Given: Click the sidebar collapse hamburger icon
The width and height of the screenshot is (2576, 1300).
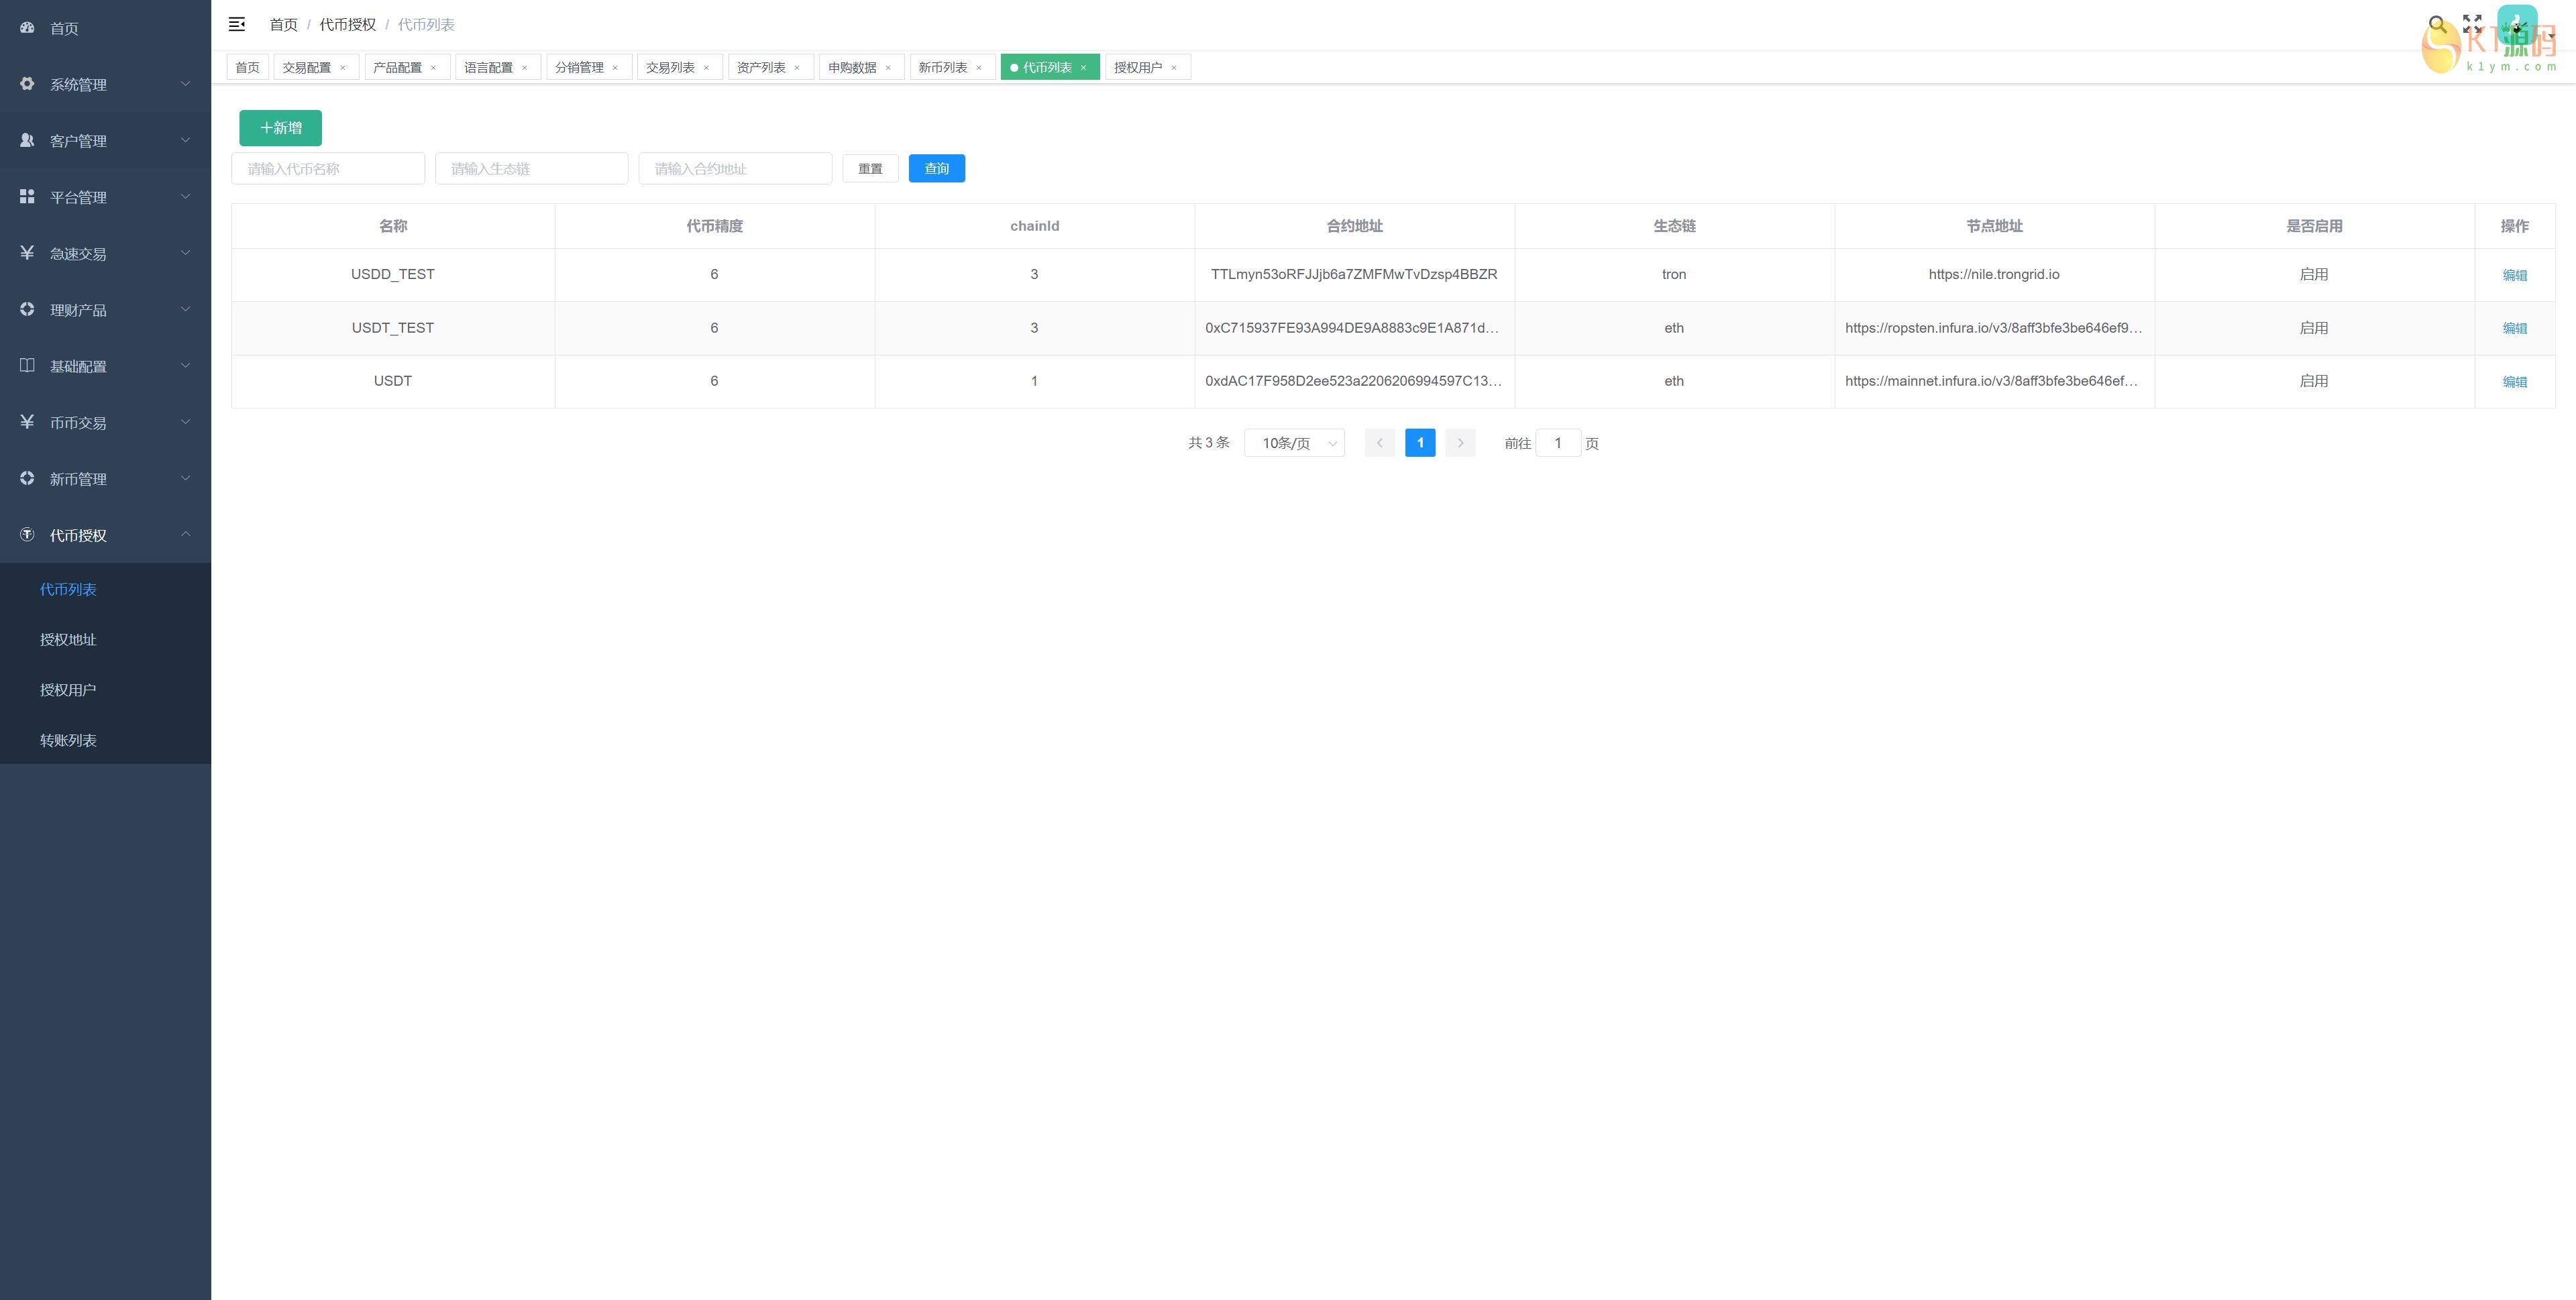Looking at the screenshot, I should pos(237,24).
